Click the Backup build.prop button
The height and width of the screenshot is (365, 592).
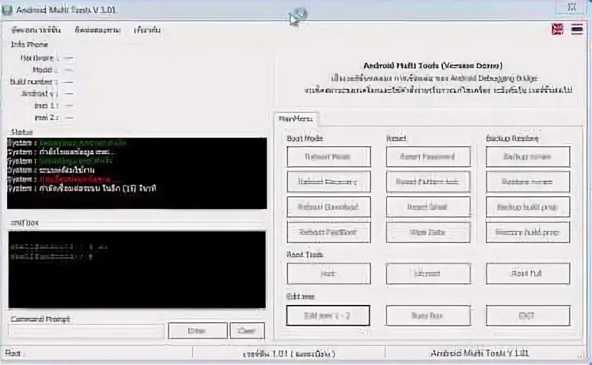point(527,207)
